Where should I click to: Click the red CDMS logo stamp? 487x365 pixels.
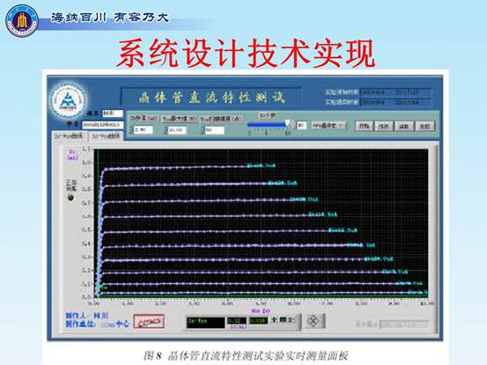tap(149, 322)
